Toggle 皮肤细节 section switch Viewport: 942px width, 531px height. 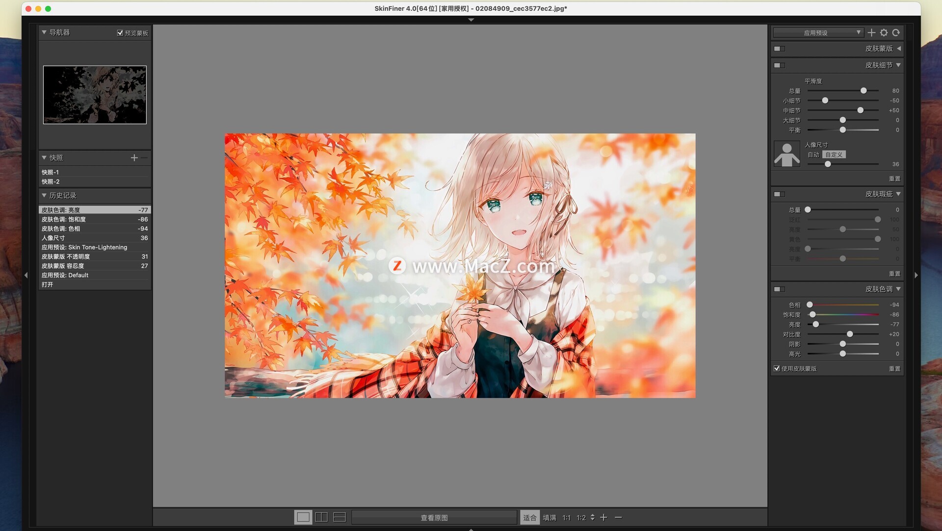(779, 65)
